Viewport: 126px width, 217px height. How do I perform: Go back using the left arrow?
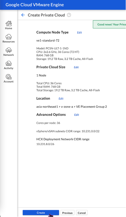(x=23, y=15)
